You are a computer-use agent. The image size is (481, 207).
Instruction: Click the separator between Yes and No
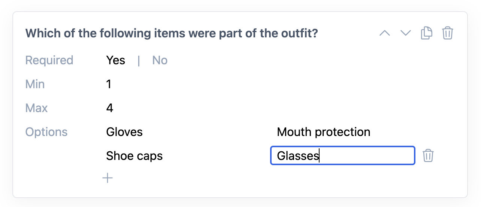[x=139, y=60]
